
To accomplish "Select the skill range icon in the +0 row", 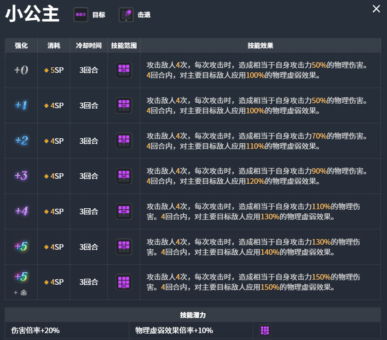I will click(x=124, y=70).
